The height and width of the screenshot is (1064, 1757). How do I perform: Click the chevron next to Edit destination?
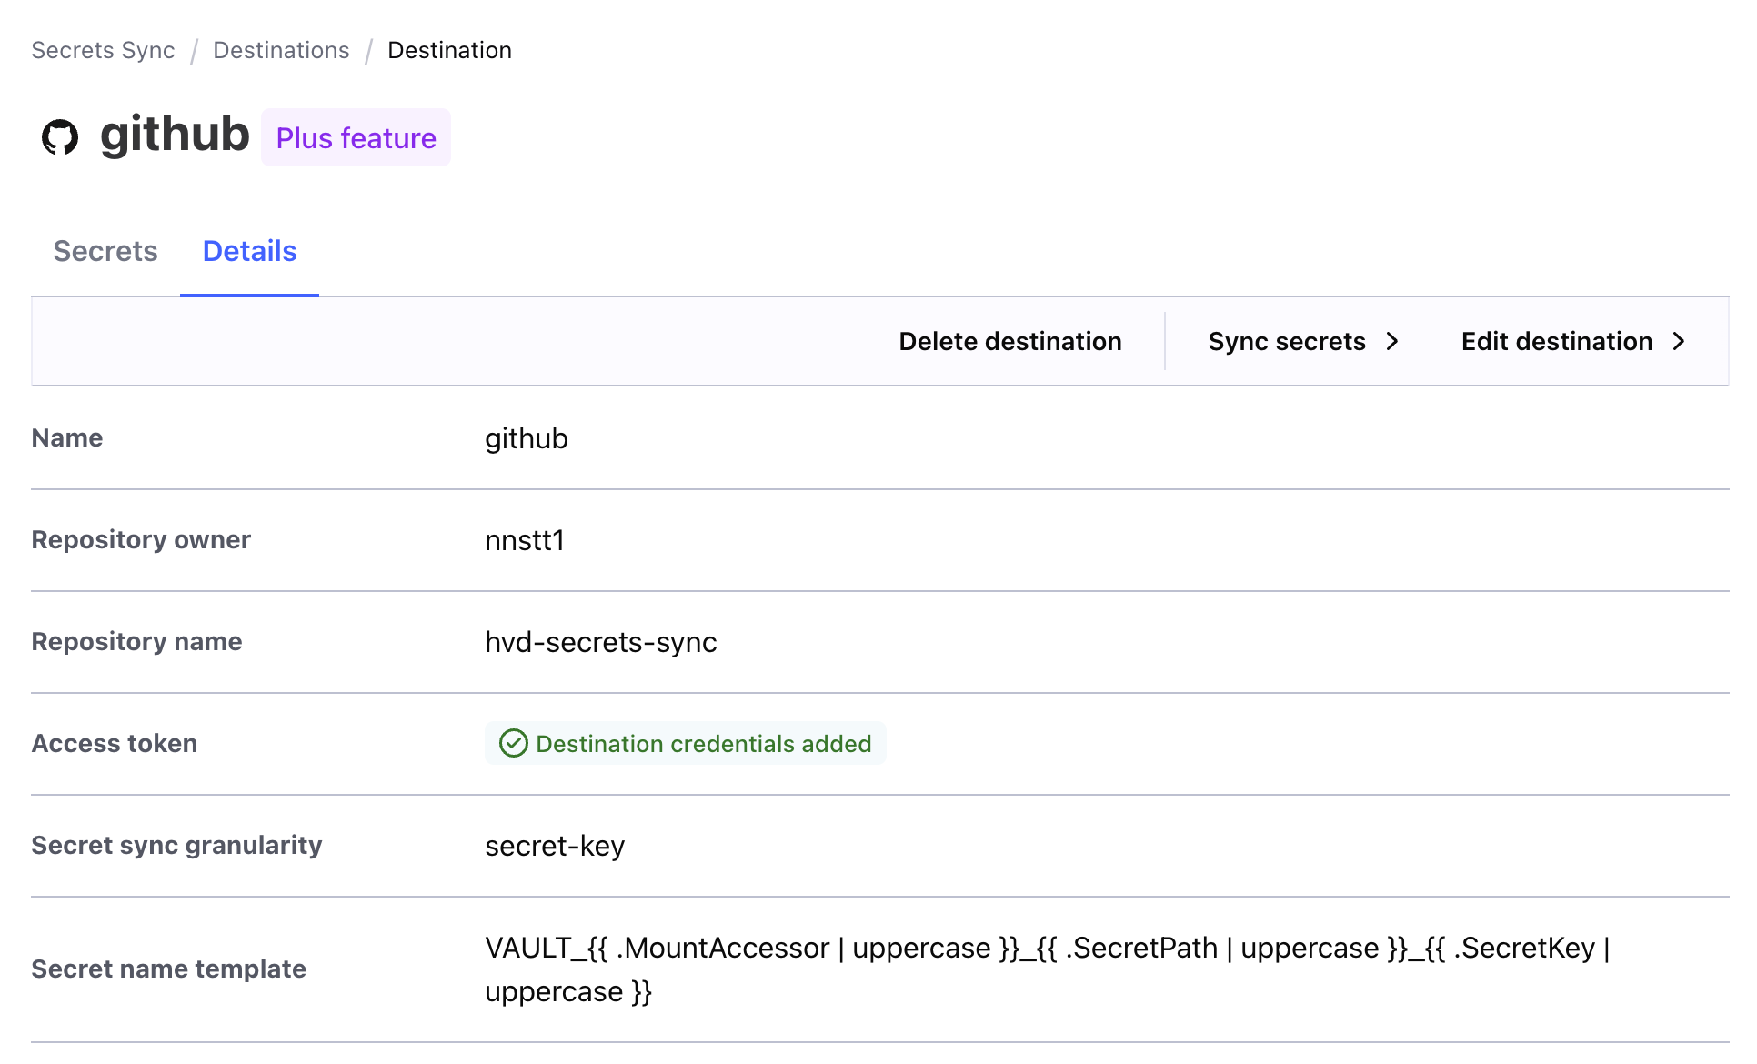(1679, 342)
